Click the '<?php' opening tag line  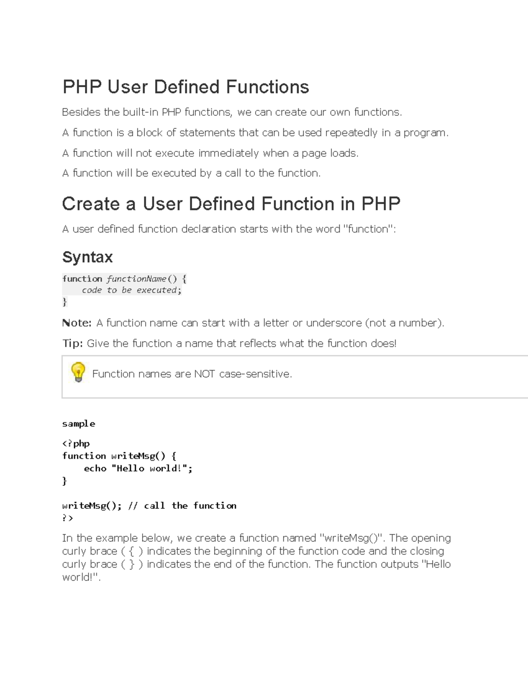pyautogui.click(x=76, y=444)
